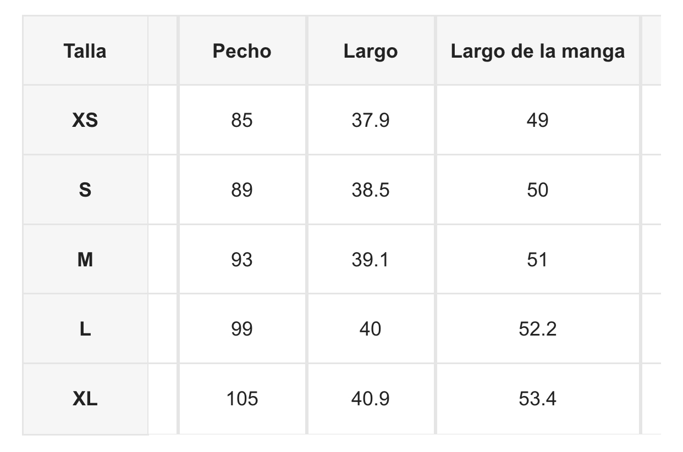
Task: Click the Pecho value 99 cell
Action: [242, 329]
